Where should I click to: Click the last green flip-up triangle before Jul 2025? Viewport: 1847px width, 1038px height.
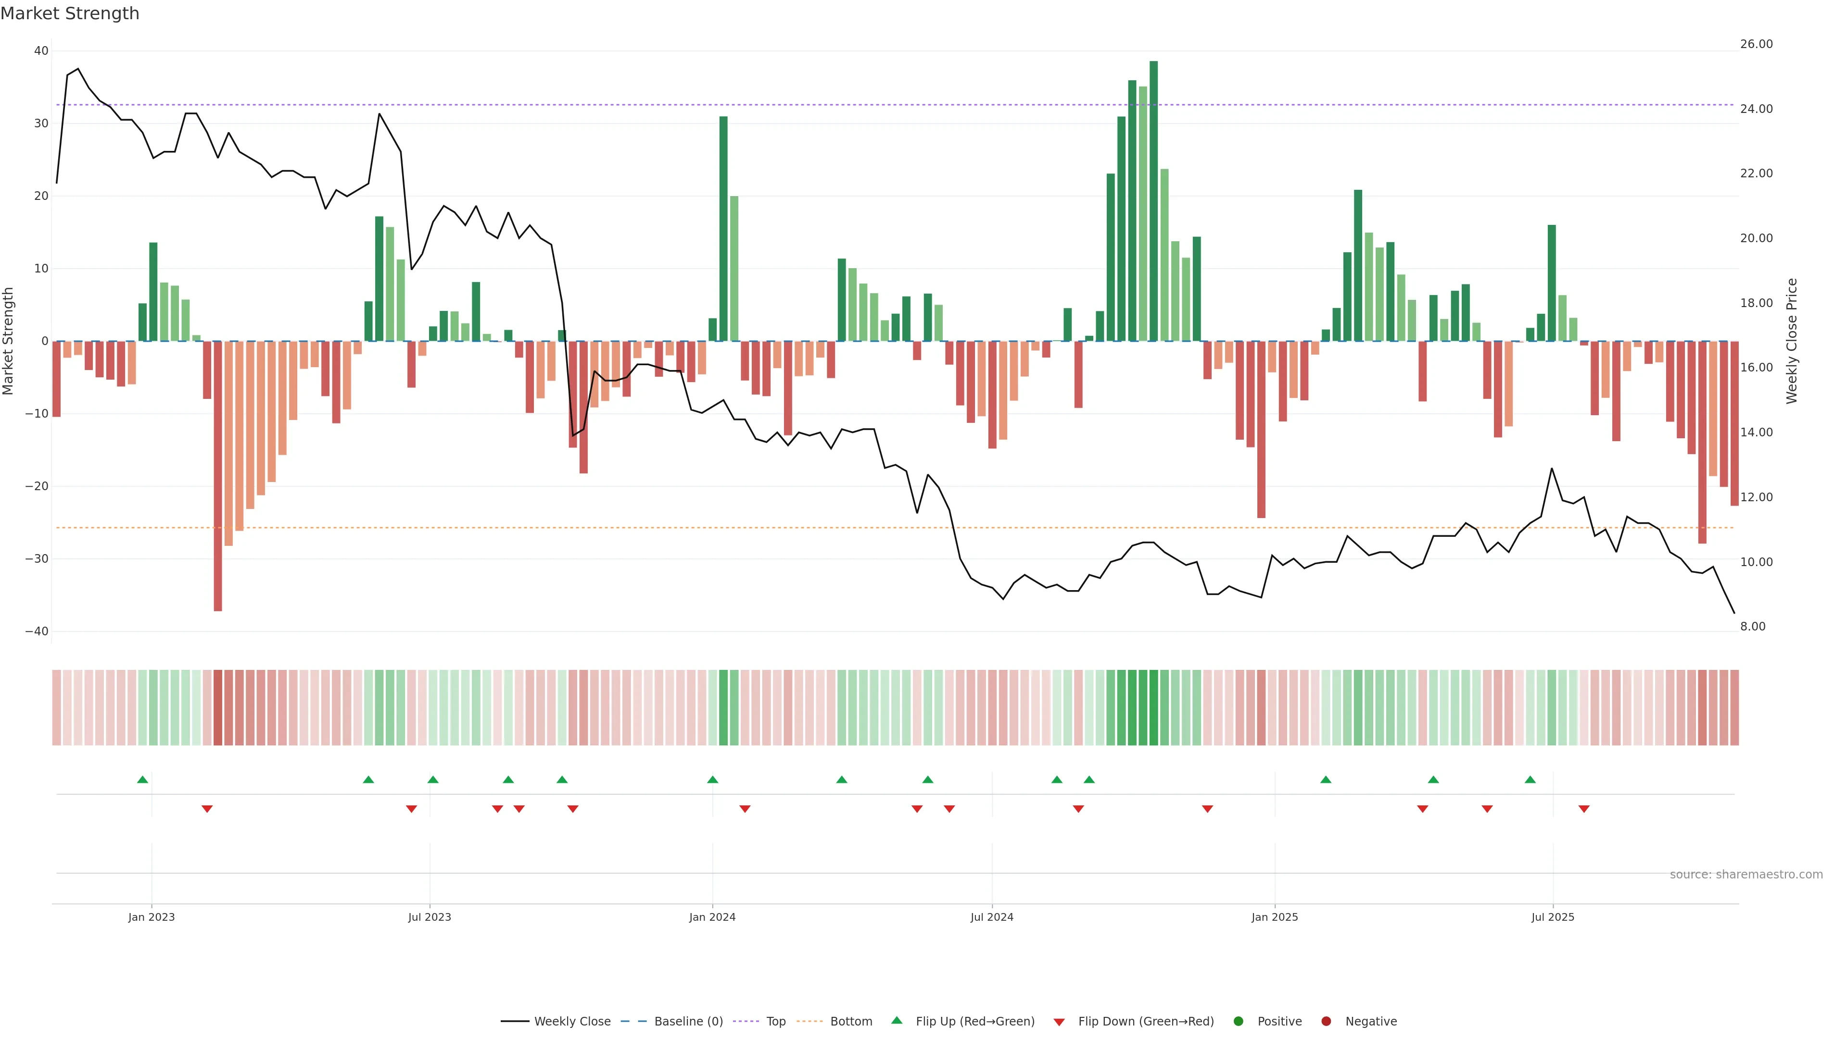click(x=1530, y=779)
